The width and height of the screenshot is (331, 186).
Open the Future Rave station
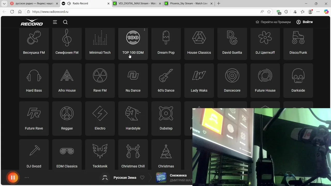click(x=34, y=119)
